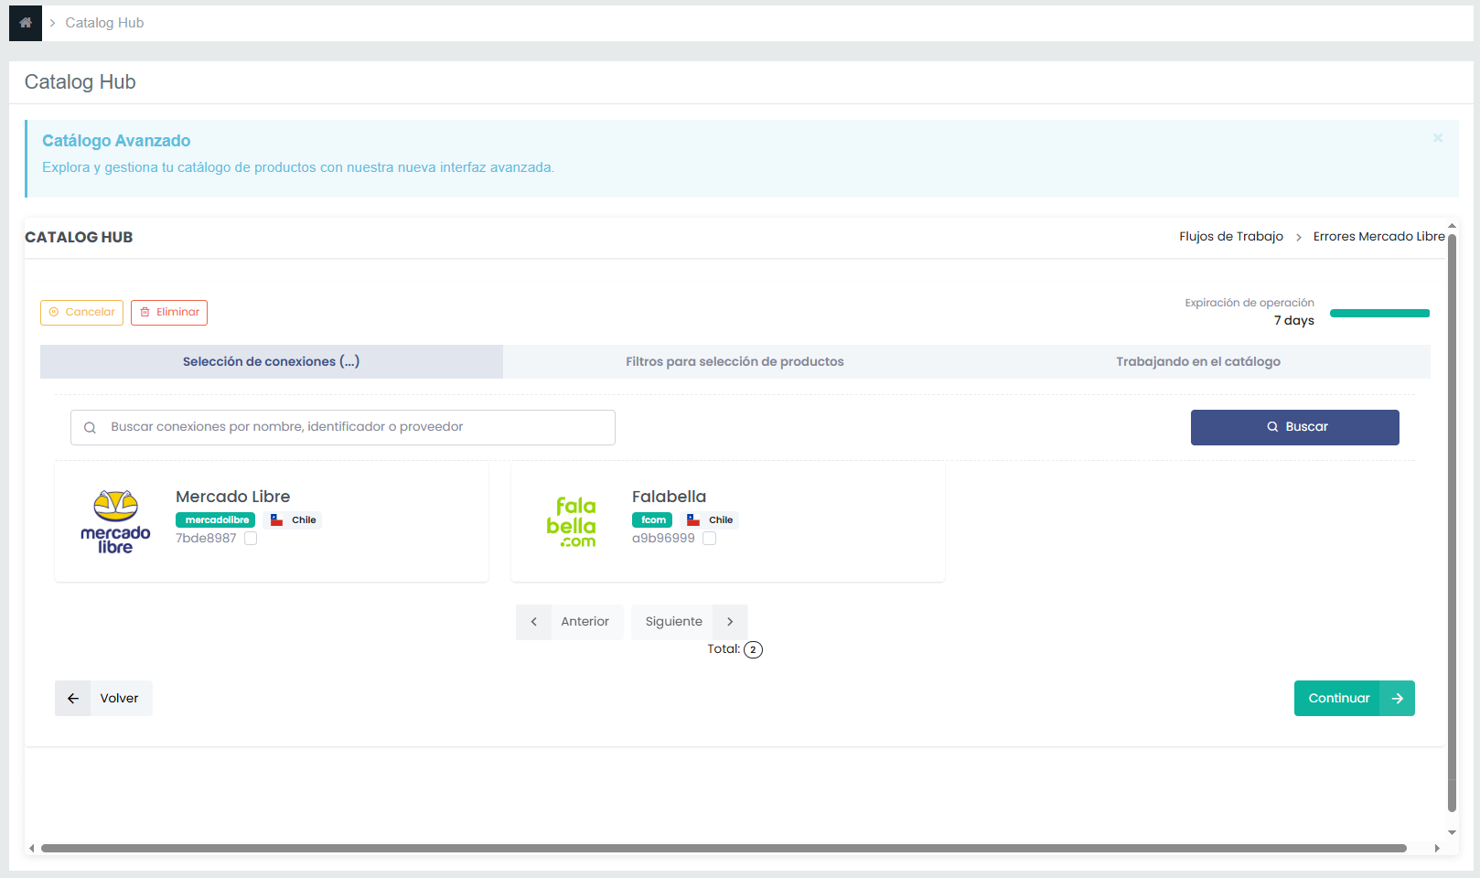Open Flujos de Trabajo breadcrumb link

[x=1230, y=237]
